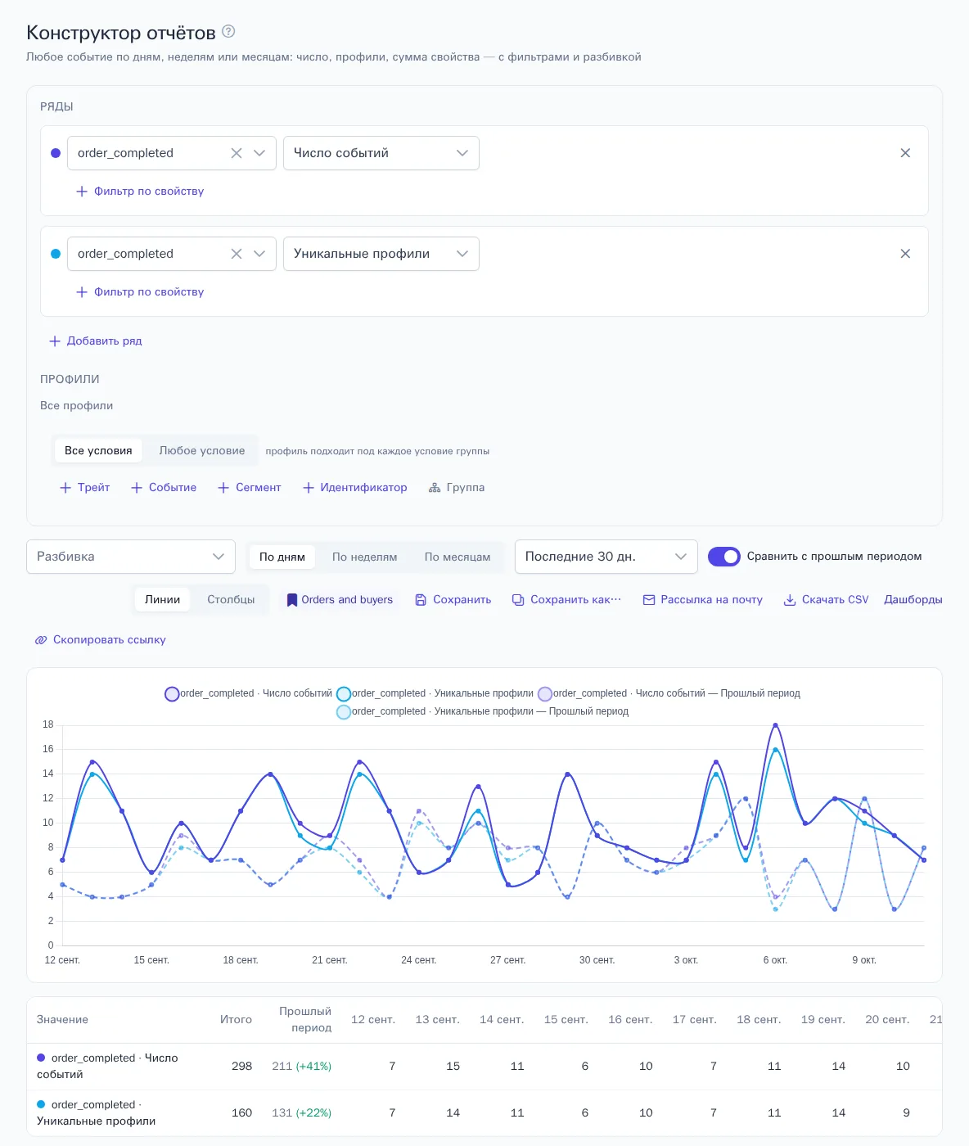Viewport: 969px width, 1146px height.
Task: Clear the second order_completed event selection
Action: (237, 254)
